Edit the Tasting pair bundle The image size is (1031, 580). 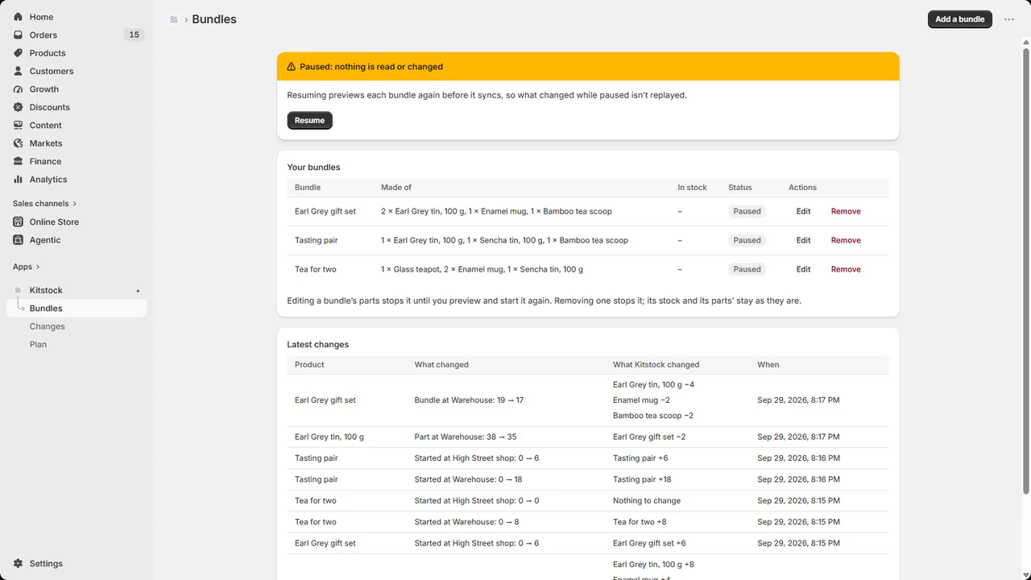pyautogui.click(x=803, y=240)
